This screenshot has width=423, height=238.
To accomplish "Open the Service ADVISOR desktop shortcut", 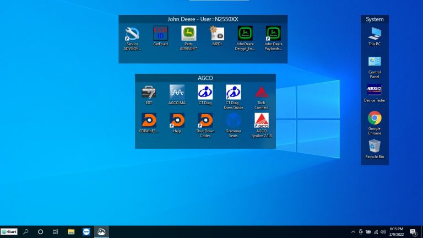I will [x=132, y=34].
